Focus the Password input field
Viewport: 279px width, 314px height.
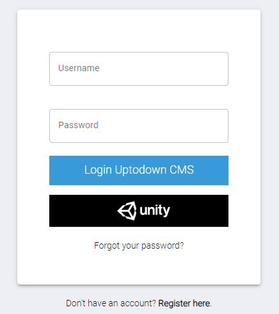[x=139, y=126]
